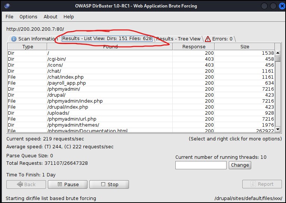This screenshot has width=286, height=203.
Task: Click the Errors tab warning triangle icon
Action: pyautogui.click(x=207, y=39)
